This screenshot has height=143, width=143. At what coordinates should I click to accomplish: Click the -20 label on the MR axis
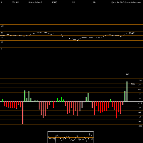click(x=140, y=108)
